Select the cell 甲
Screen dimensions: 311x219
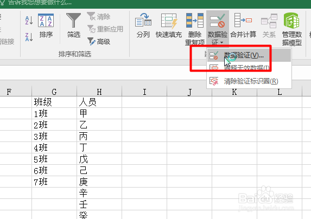[x=99, y=113]
